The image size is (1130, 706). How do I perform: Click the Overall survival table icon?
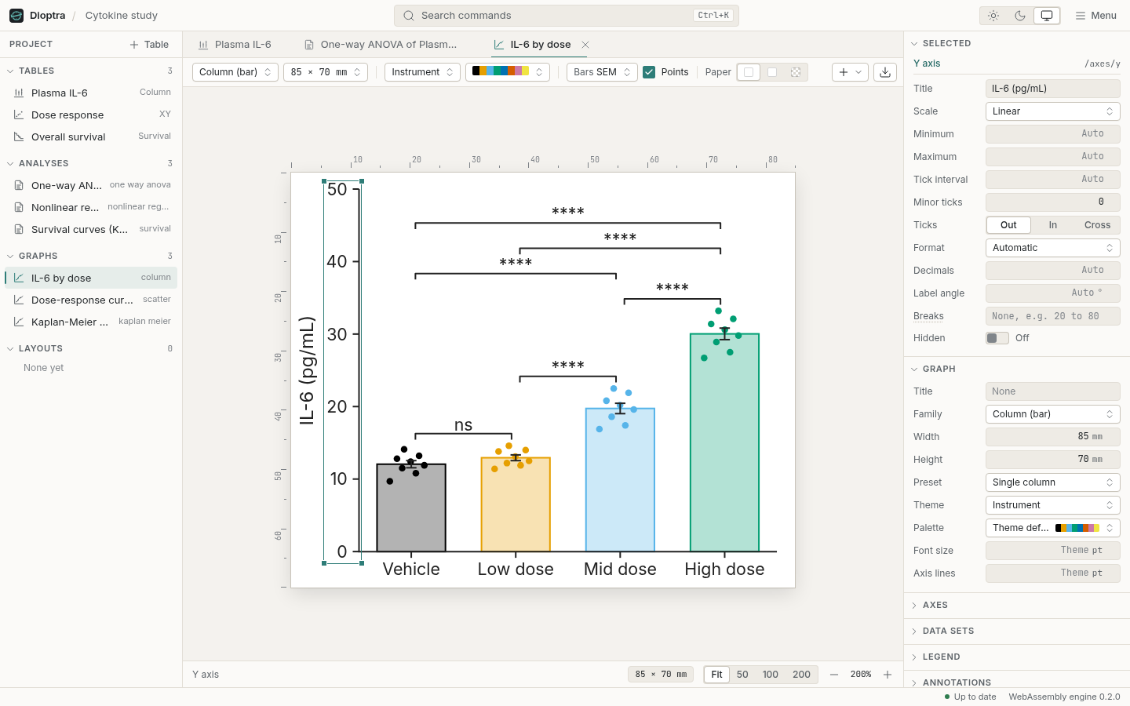point(19,136)
